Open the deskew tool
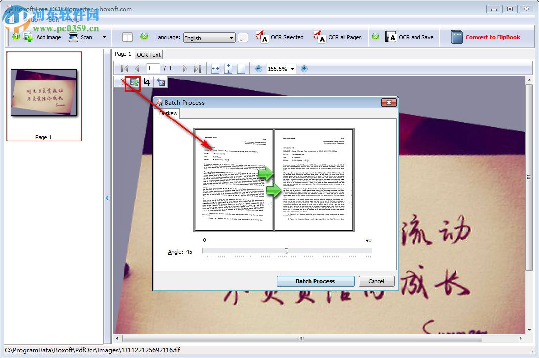 [x=133, y=82]
